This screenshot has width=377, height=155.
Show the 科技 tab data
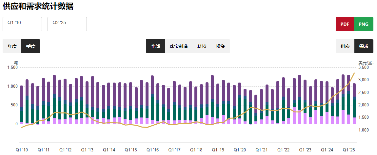click(202, 46)
